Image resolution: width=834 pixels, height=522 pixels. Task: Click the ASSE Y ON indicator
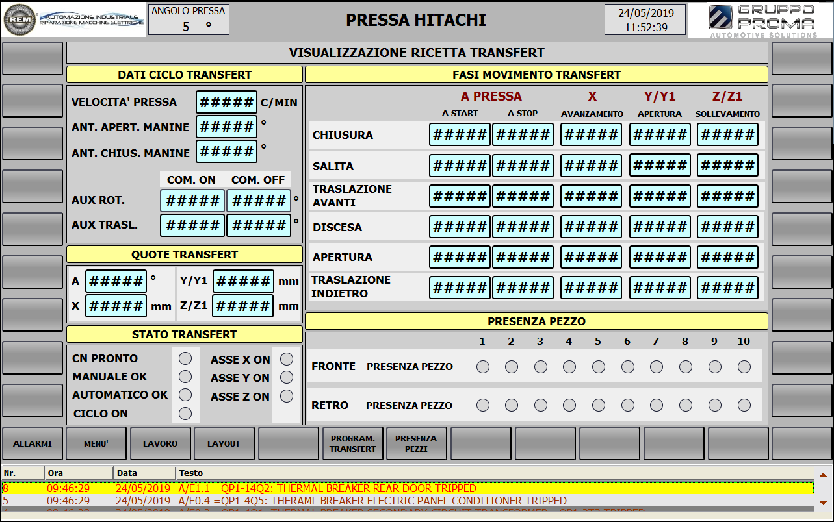pos(287,378)
